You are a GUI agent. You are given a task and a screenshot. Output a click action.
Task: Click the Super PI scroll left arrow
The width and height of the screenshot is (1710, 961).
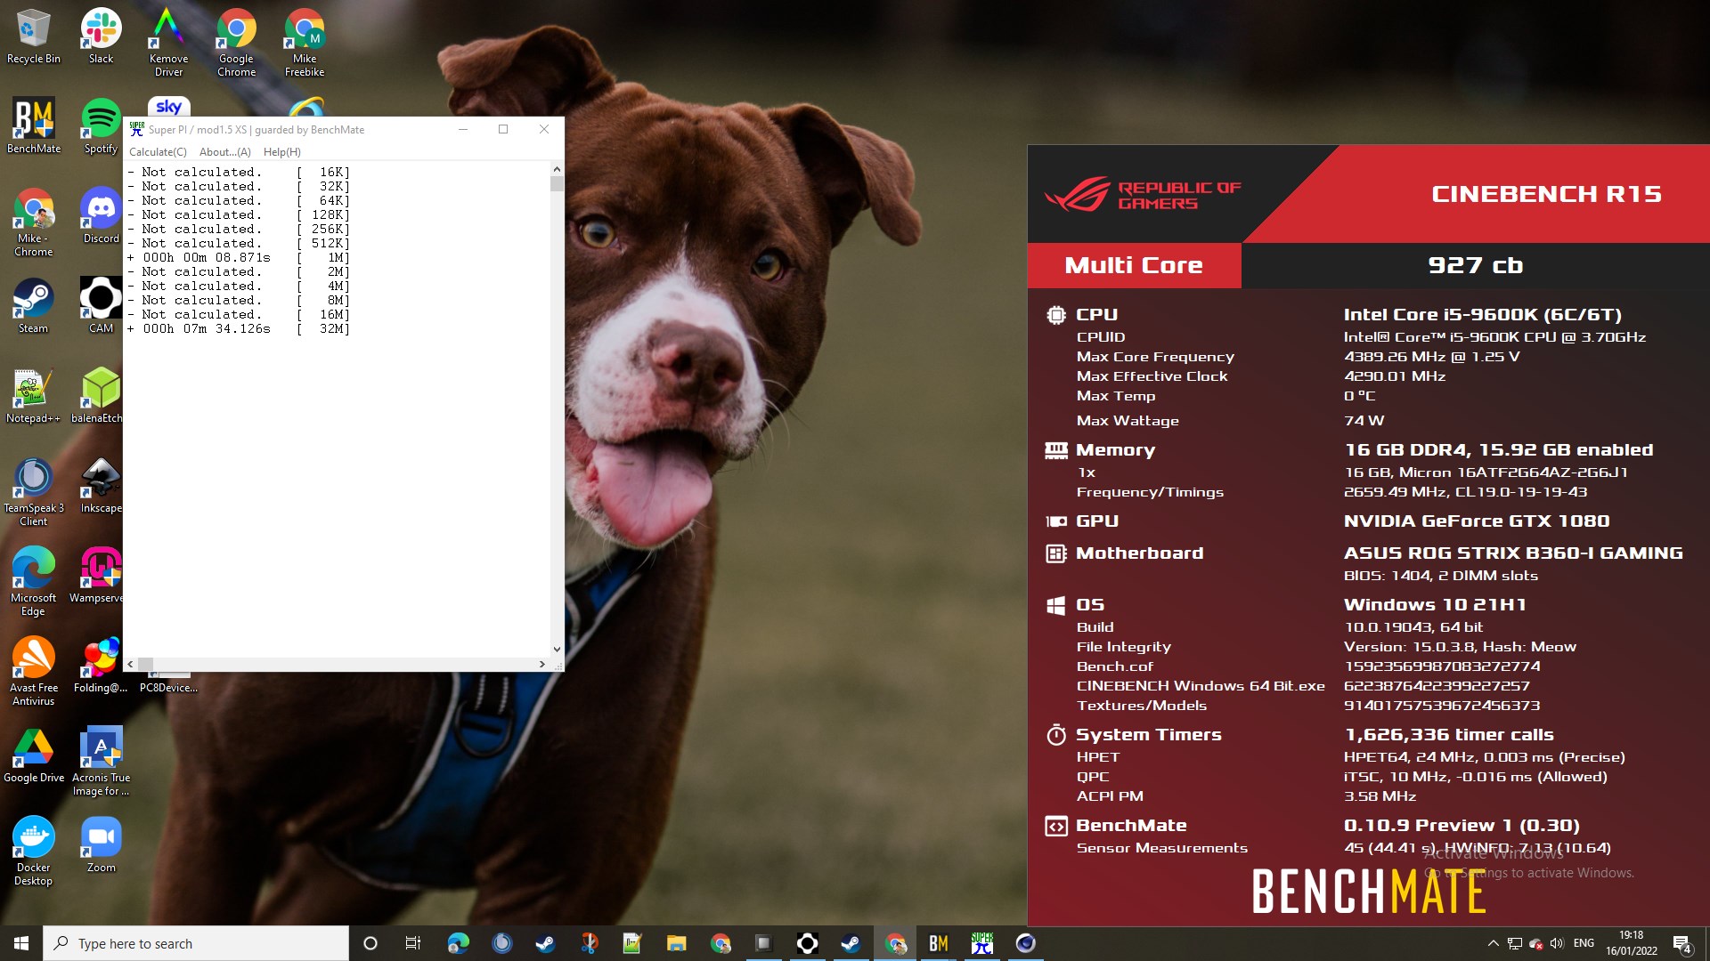tap(131, 664)
